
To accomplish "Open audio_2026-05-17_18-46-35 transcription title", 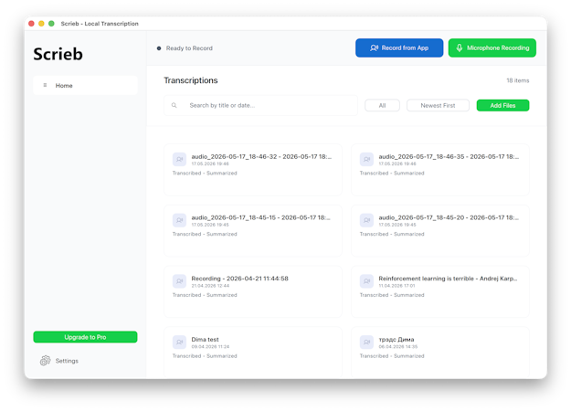I will pyautogui.click(x=449, y=156).
